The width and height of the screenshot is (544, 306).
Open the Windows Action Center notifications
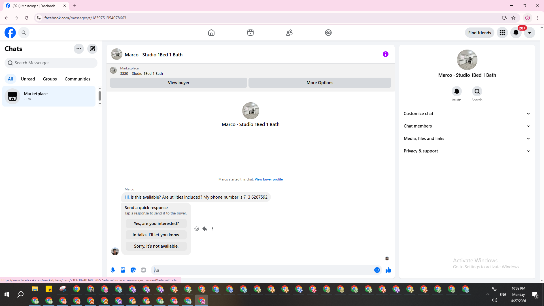535,295
